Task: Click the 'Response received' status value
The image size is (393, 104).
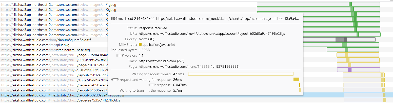Action: (153, 28)
